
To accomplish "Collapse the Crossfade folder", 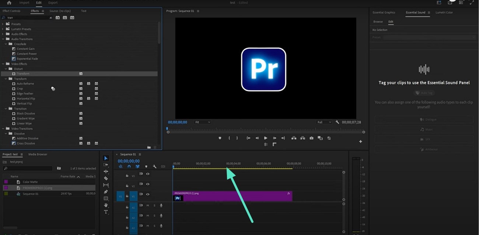I will pos(6,44).
